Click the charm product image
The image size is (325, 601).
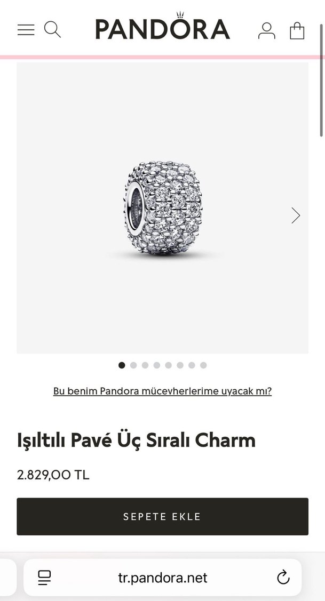(163, 208)
